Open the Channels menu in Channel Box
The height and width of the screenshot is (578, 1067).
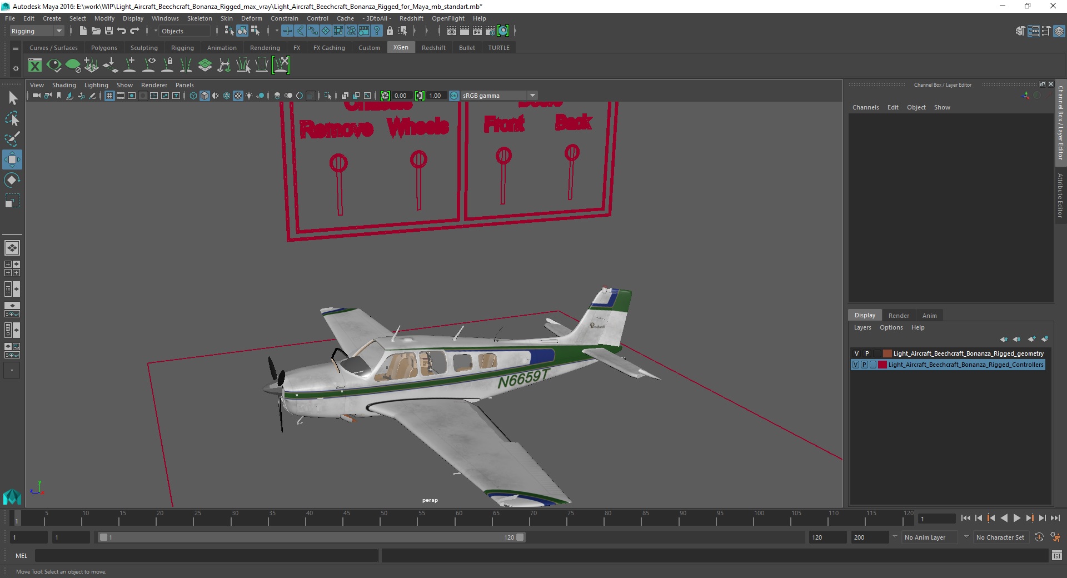(865, 107)
